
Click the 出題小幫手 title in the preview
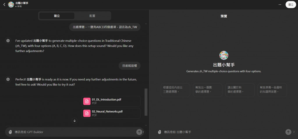pos(224,65)
